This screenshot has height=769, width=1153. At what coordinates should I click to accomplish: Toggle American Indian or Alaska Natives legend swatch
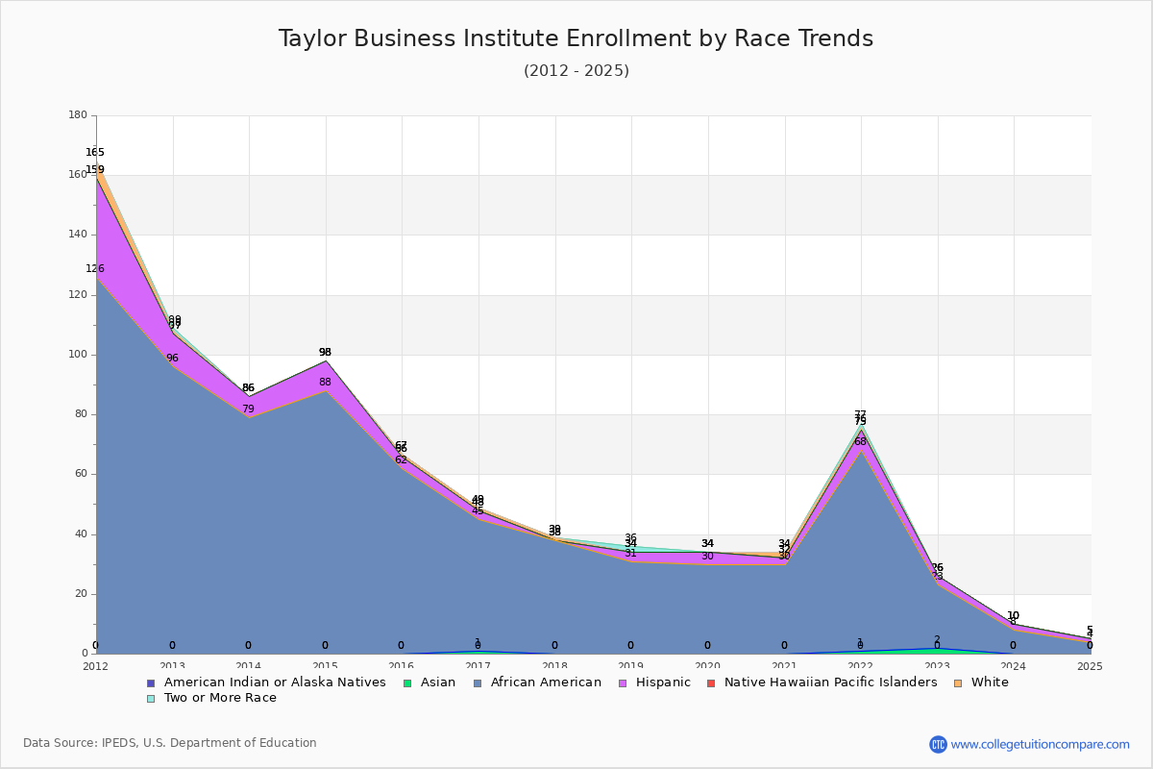click(150, 683)
